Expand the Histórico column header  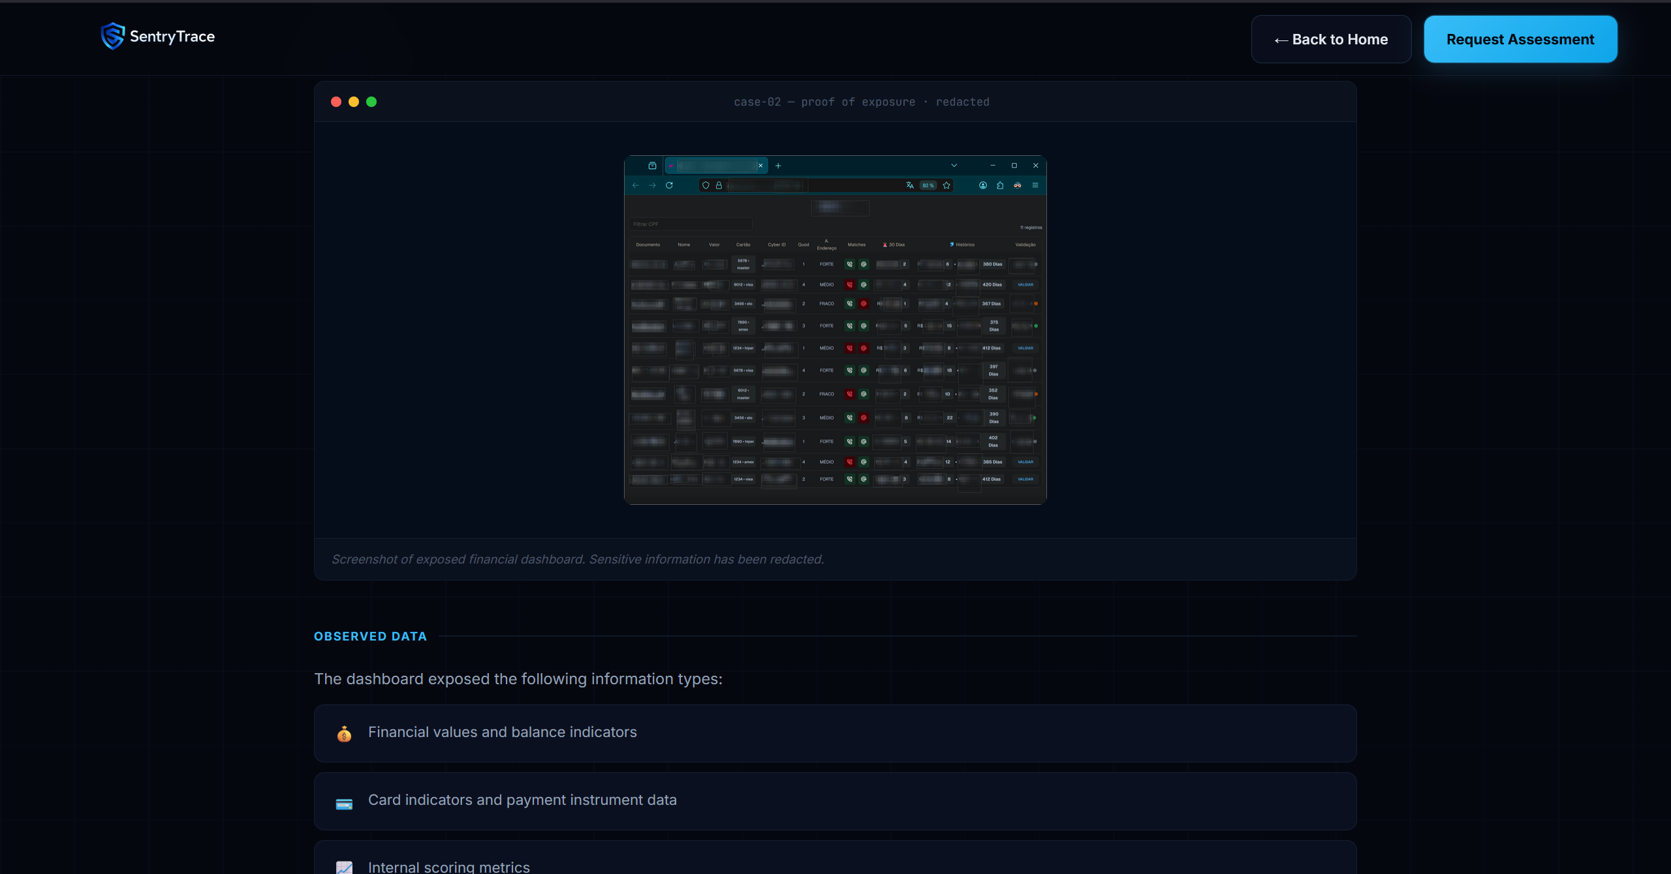click(965, 245)
